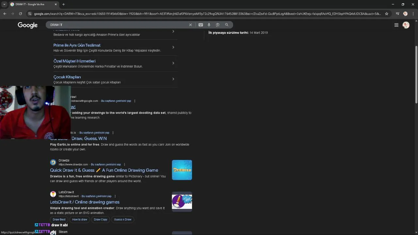Open options for the LetsDraw.it result
The height and width of the screenshot is (235, 418).
click(115, 196)
